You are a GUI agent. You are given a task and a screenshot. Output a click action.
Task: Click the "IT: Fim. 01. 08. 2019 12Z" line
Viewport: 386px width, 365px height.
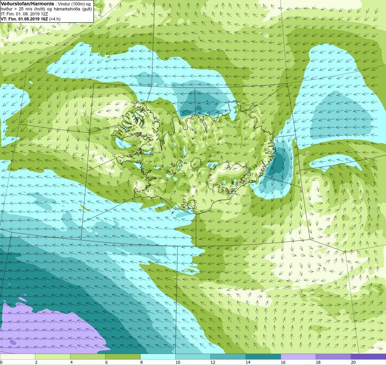tap(24, 14)
